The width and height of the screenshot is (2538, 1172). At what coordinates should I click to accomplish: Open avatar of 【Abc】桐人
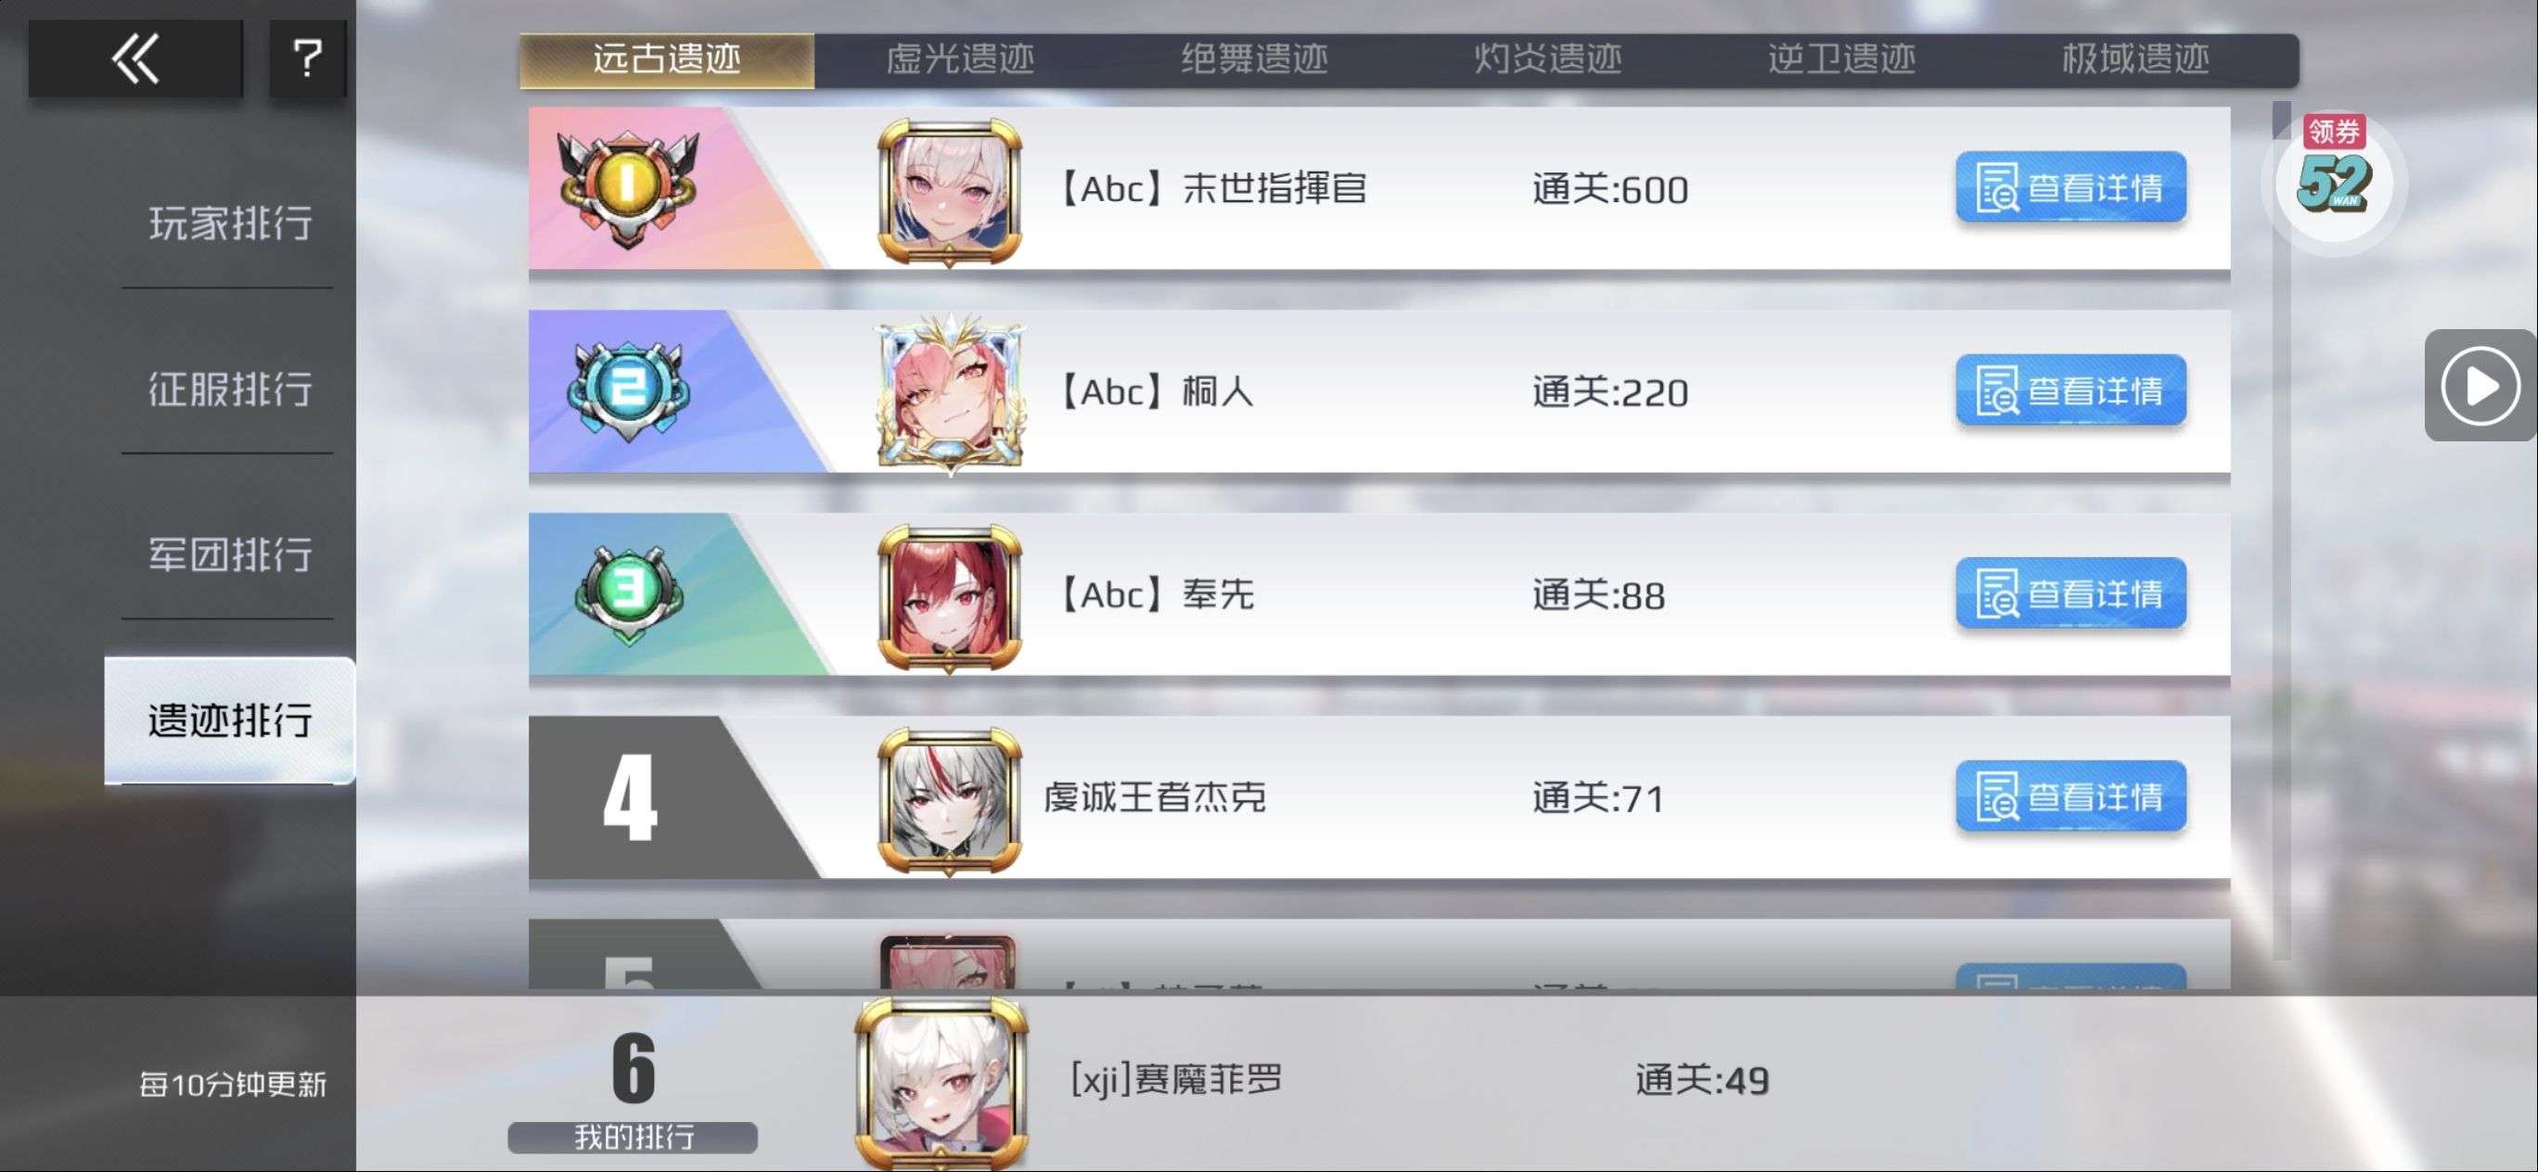[x=948, y=393]
